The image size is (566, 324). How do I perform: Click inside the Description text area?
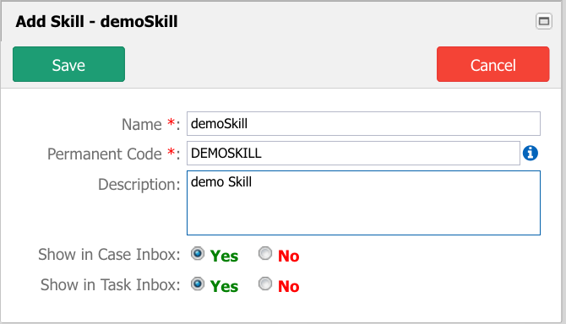click(x=363, y=202)
